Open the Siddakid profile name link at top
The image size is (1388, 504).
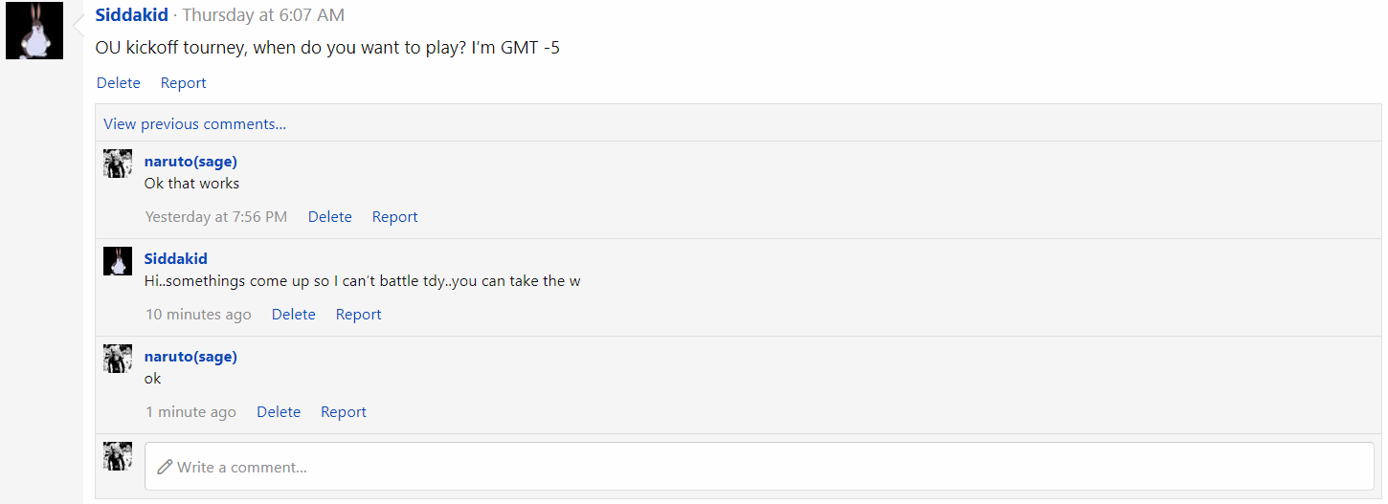[132, 15]
